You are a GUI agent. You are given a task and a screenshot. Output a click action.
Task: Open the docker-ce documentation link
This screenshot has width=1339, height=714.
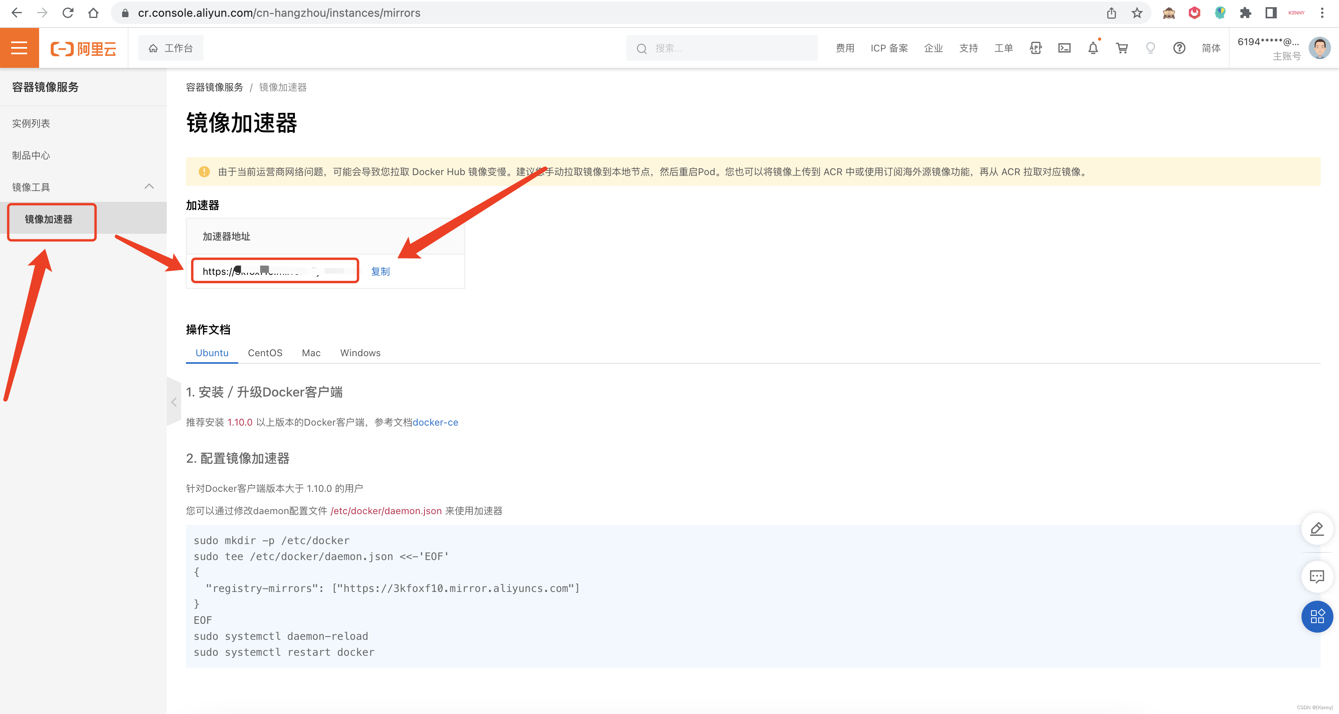[435, 422]
